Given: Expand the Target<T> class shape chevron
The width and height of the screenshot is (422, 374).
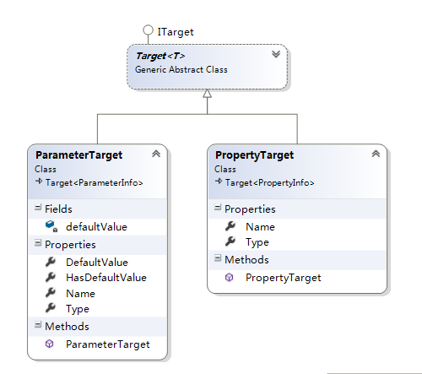Looking at the screenshot, I should (x=276, y=54).
